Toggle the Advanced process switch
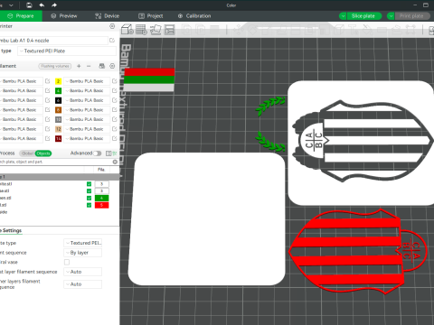The width and height of the screenshot is (434, 325). (98, 153)
